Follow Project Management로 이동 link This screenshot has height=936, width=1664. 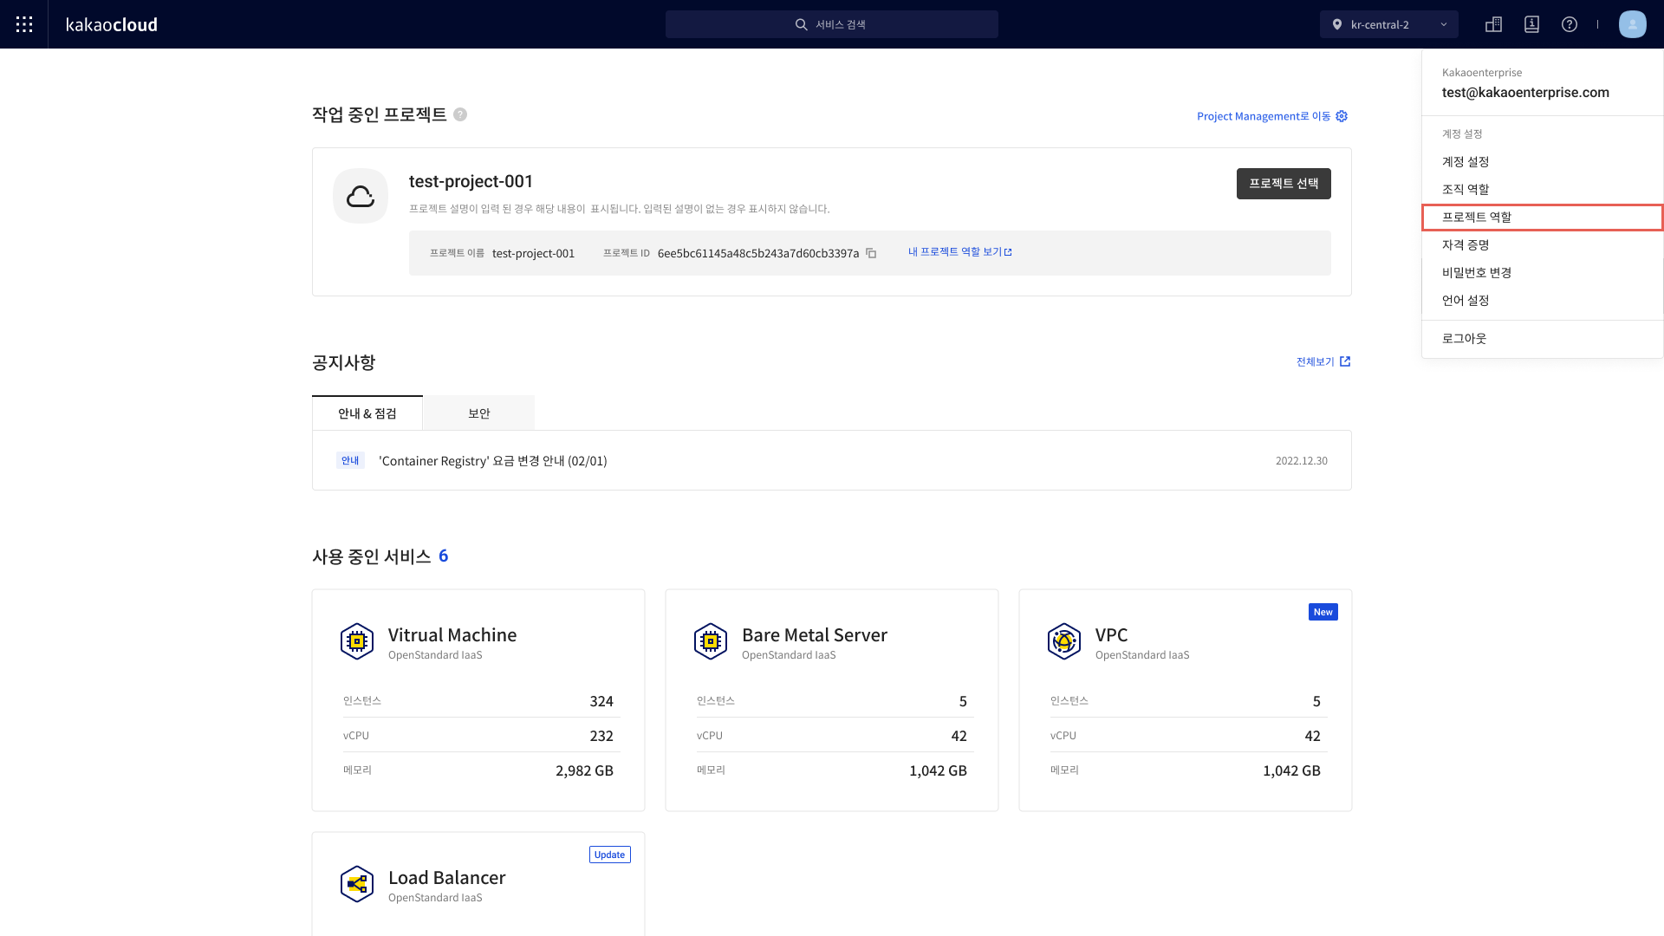pyautogui.click(x=1264, y=116)
